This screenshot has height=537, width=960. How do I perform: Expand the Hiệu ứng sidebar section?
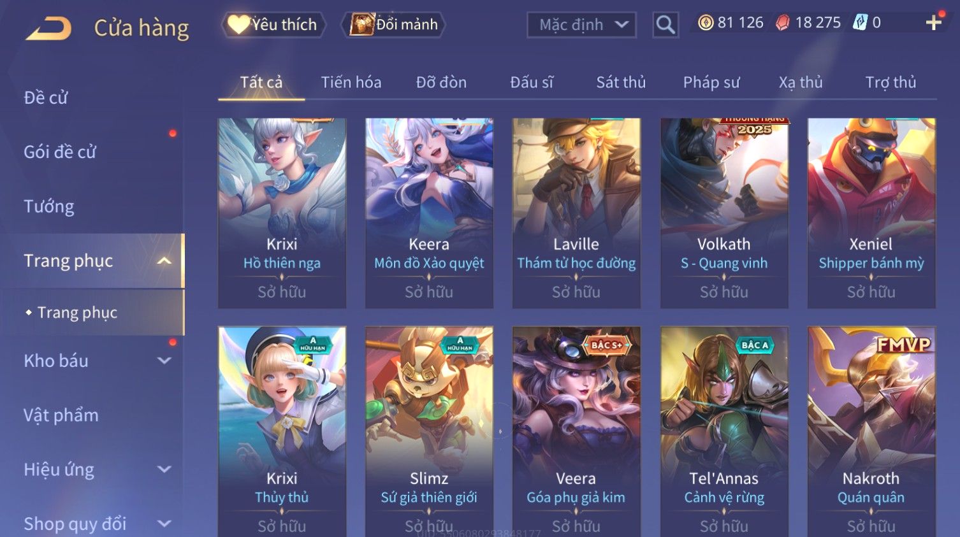point(164,469)
